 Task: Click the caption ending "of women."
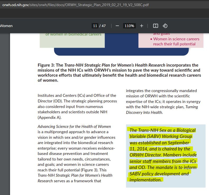tap(48, 80)
